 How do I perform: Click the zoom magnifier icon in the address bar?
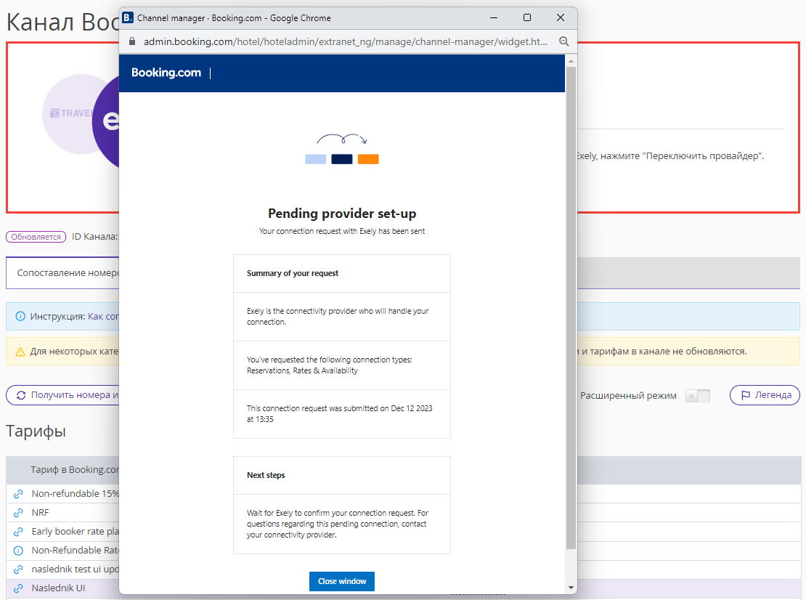point(564,41)
